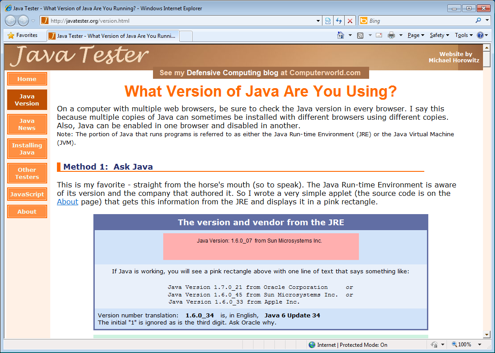Click the Java Version sidebar button

click(x=27, y=100)
